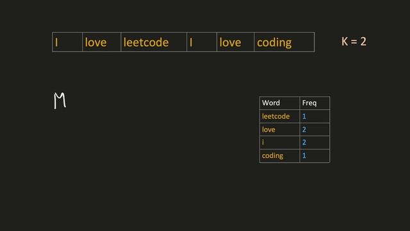Screen dimensions: 410x231
Task: Select the 'coding' cell in the frequency table
Action: pyautogui.click(x=279, y=156)
